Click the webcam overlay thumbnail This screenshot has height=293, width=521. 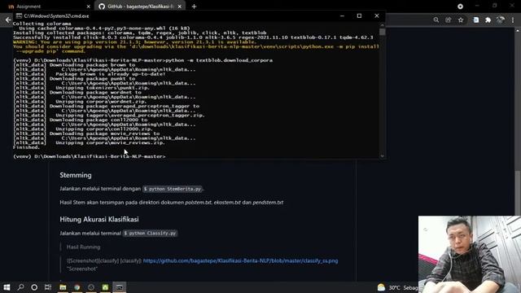point(470,254)
